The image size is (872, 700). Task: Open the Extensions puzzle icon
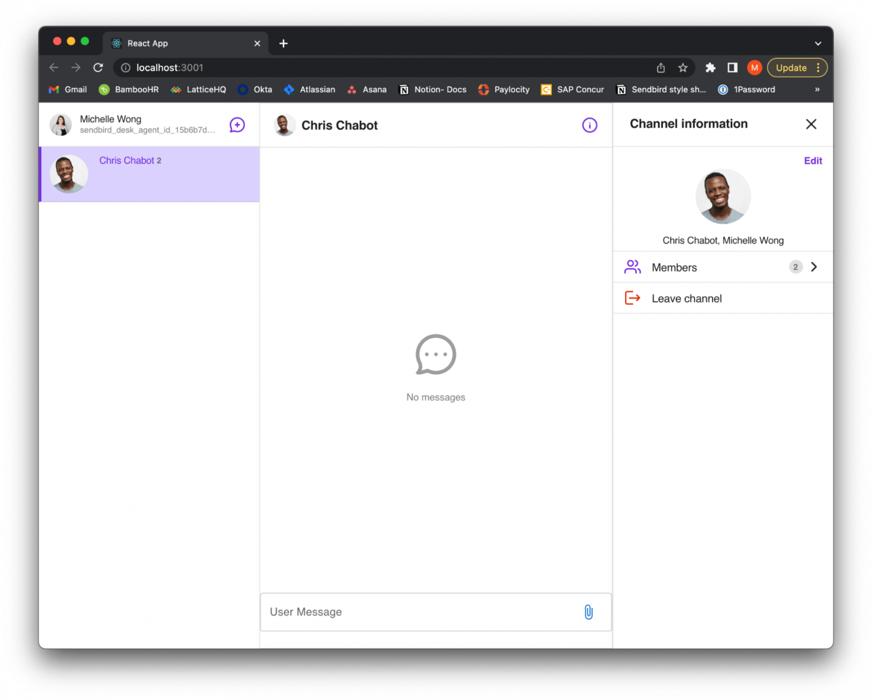click(710, 68)
